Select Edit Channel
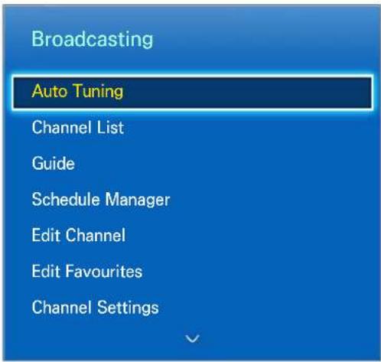This screenshot has height=362, width=381. coord(79,235)
